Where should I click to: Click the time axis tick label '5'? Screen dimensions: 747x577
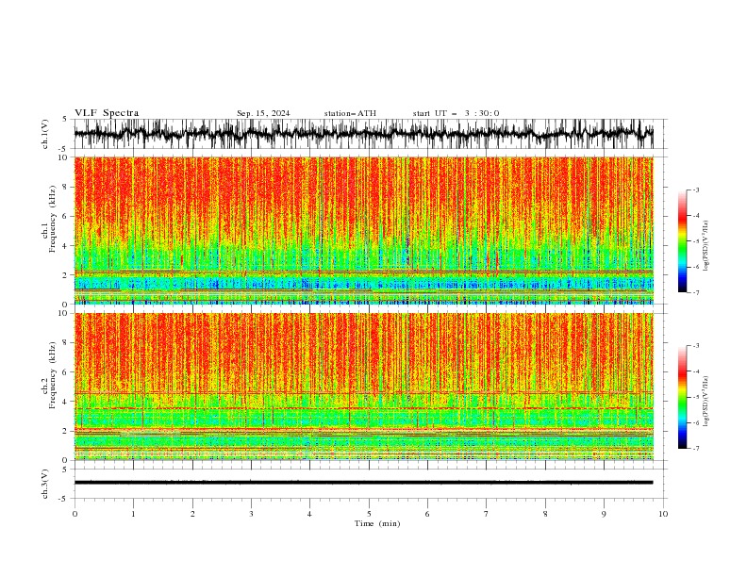point(369,514)
